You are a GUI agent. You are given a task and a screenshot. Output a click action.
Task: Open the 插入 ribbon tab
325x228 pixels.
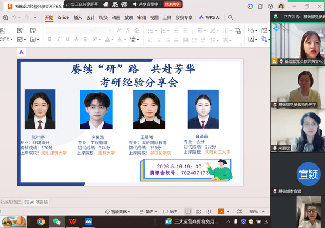pyautogui.click(x=78, y=17)
